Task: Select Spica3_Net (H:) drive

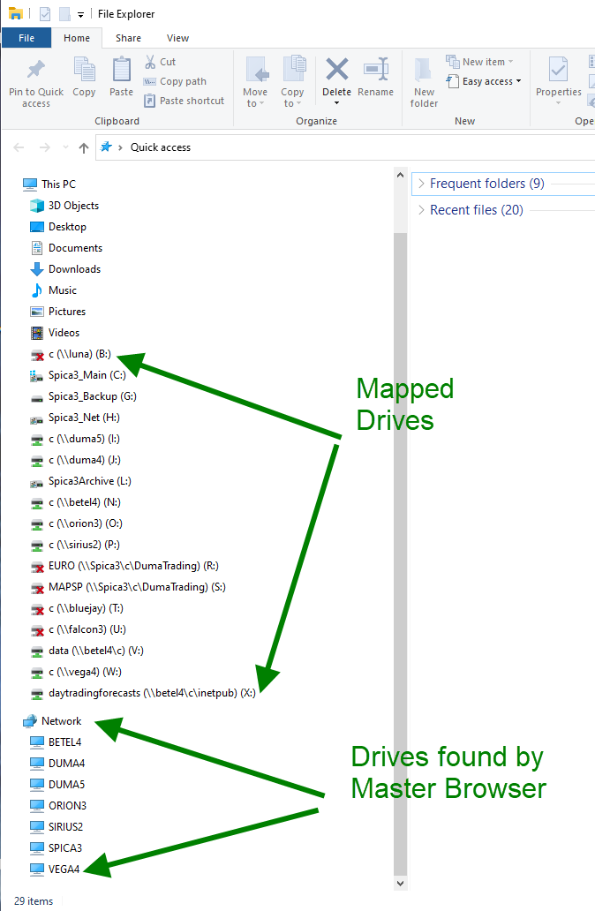Action: 76,418
